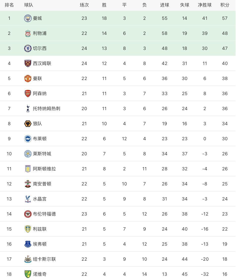Sort by the 净胜球 column header
Viewport: 236px width, 280px height.
click(x=205, y=5)
